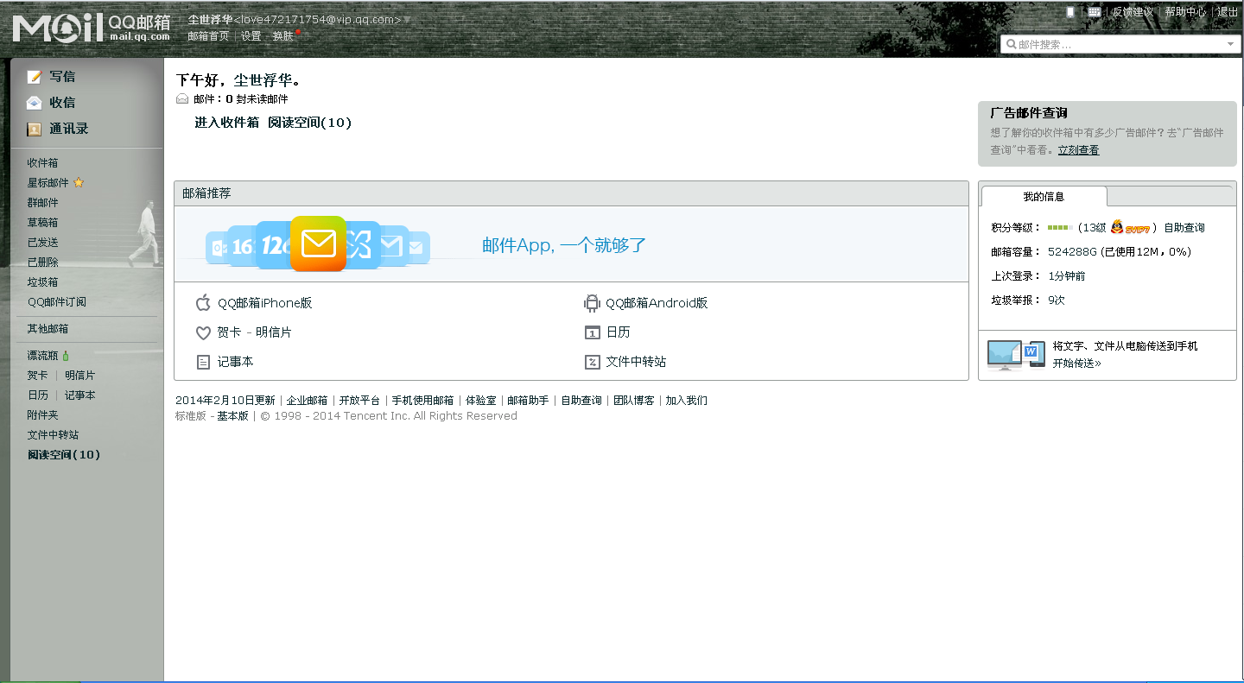Click 反馈建议 link in header
This screenshot has height=683, width=1244.
pyautogui.click(x=1133, y=12)
